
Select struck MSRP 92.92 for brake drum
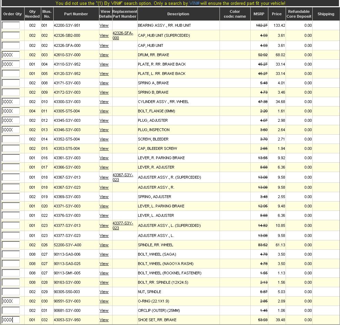pyautogui.click(x=263, y=55)
